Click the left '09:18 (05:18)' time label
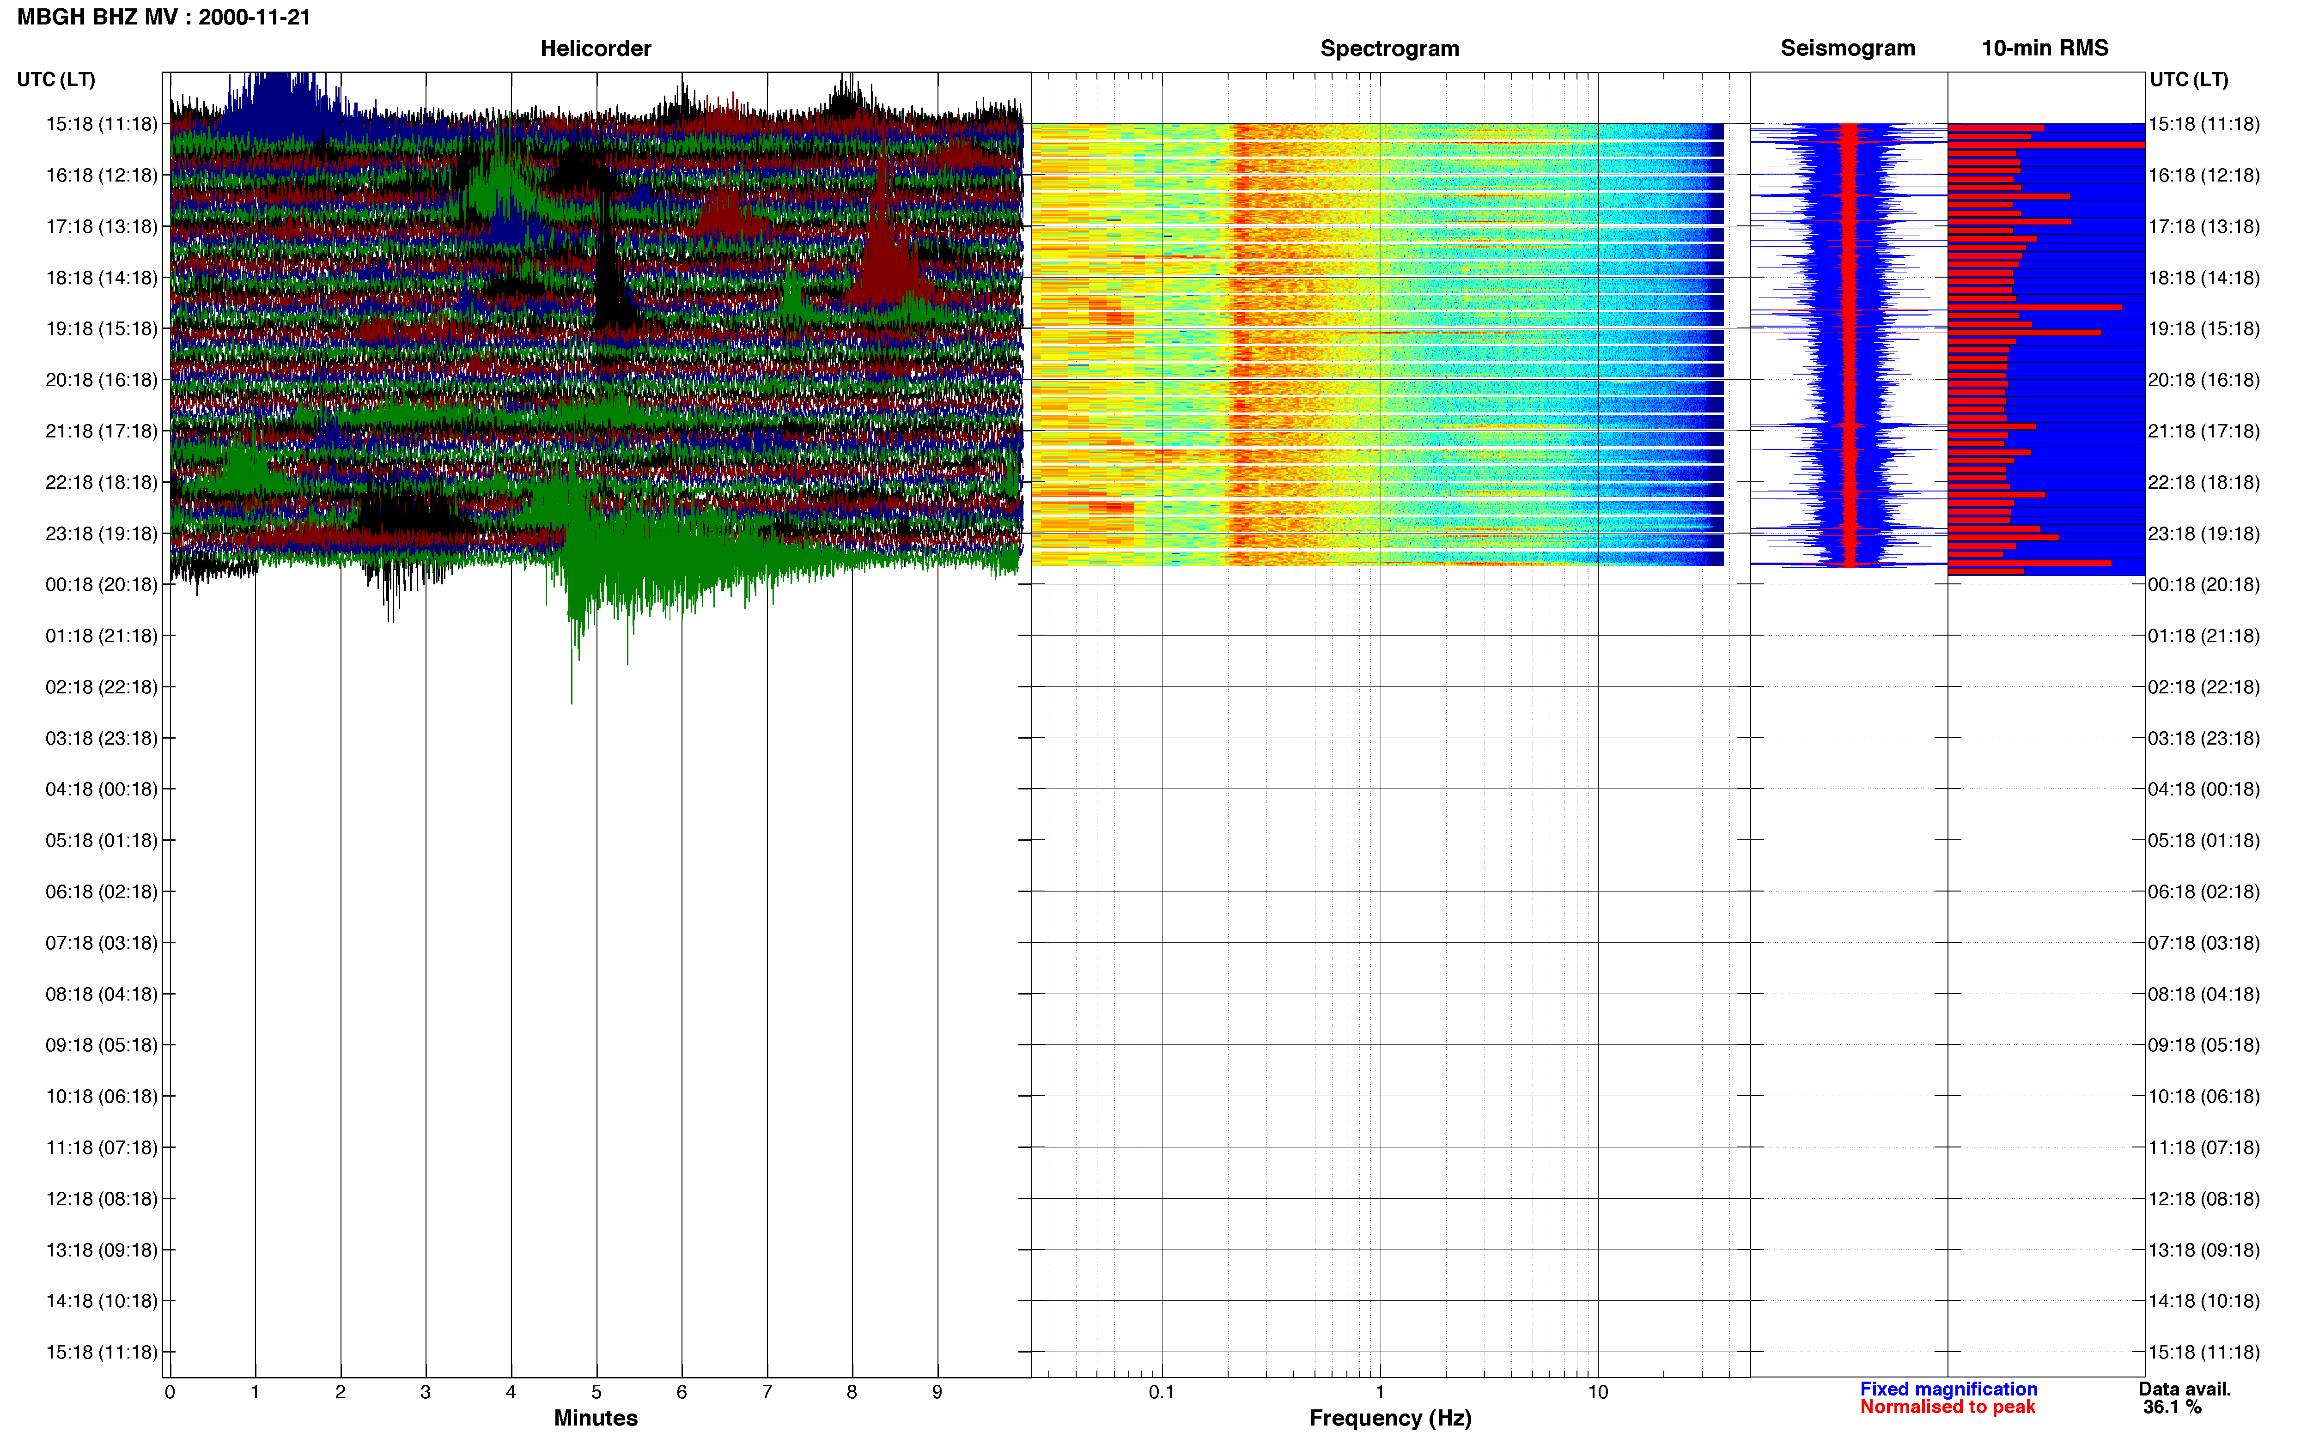The image size is (2319, 1450). coord(102,1045)
